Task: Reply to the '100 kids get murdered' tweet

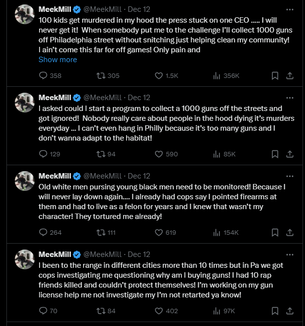Action: [43, 76]
